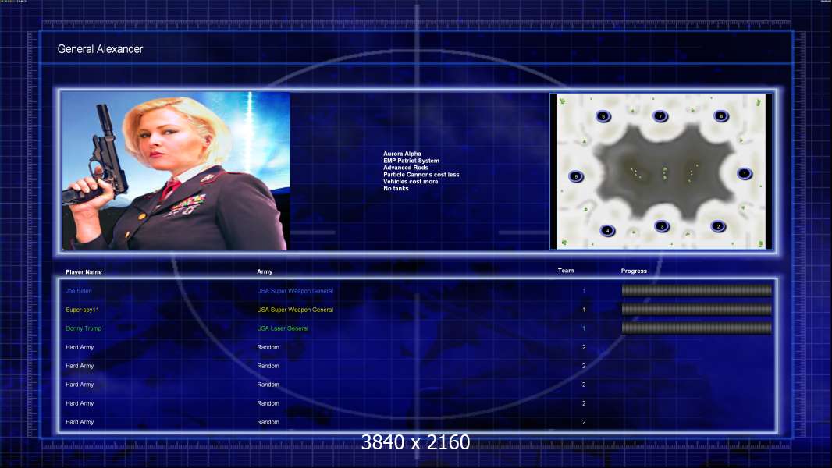Click the team number in Donny Trump's row
Image resolution: width=832 pixels, height=468 pixels.
[x=584, y=328]
